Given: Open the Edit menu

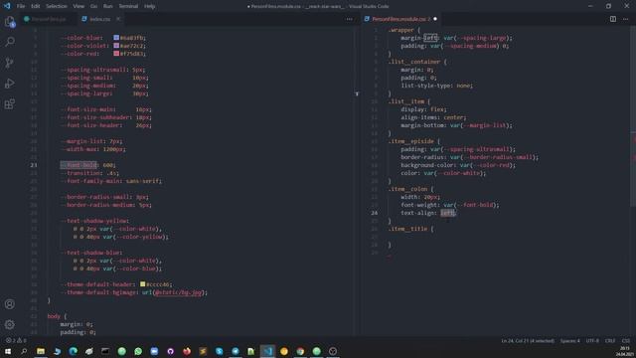Looking at the screenshot, I should (36, 6).
